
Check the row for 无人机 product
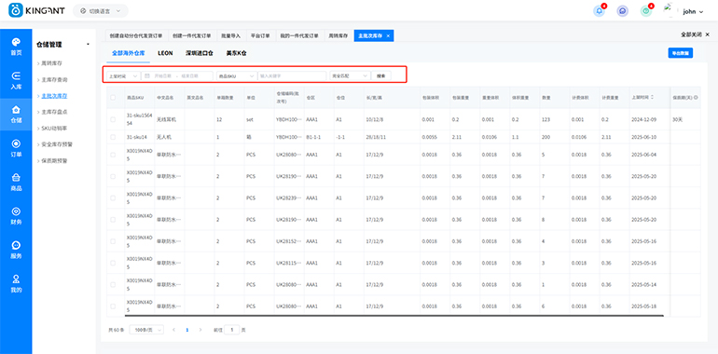point(113,137)
